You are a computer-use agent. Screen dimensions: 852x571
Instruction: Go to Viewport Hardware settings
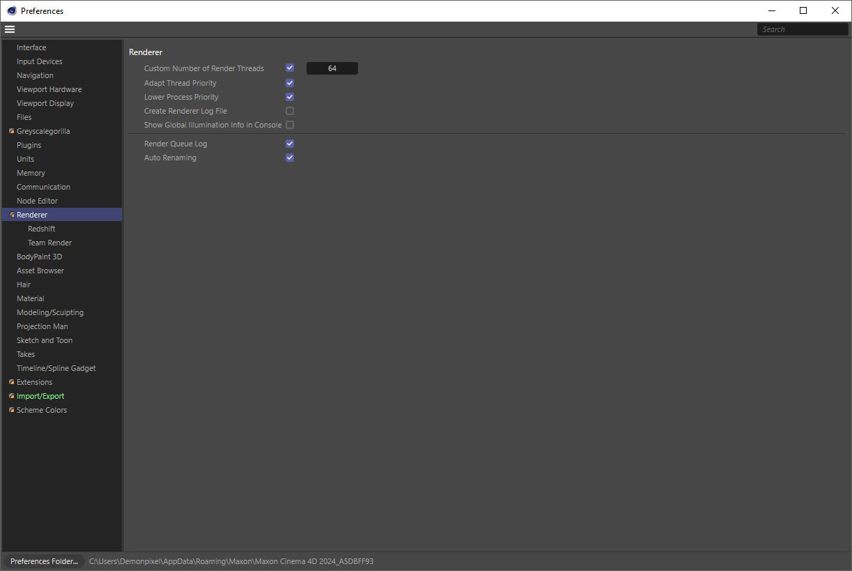(49, 89)
